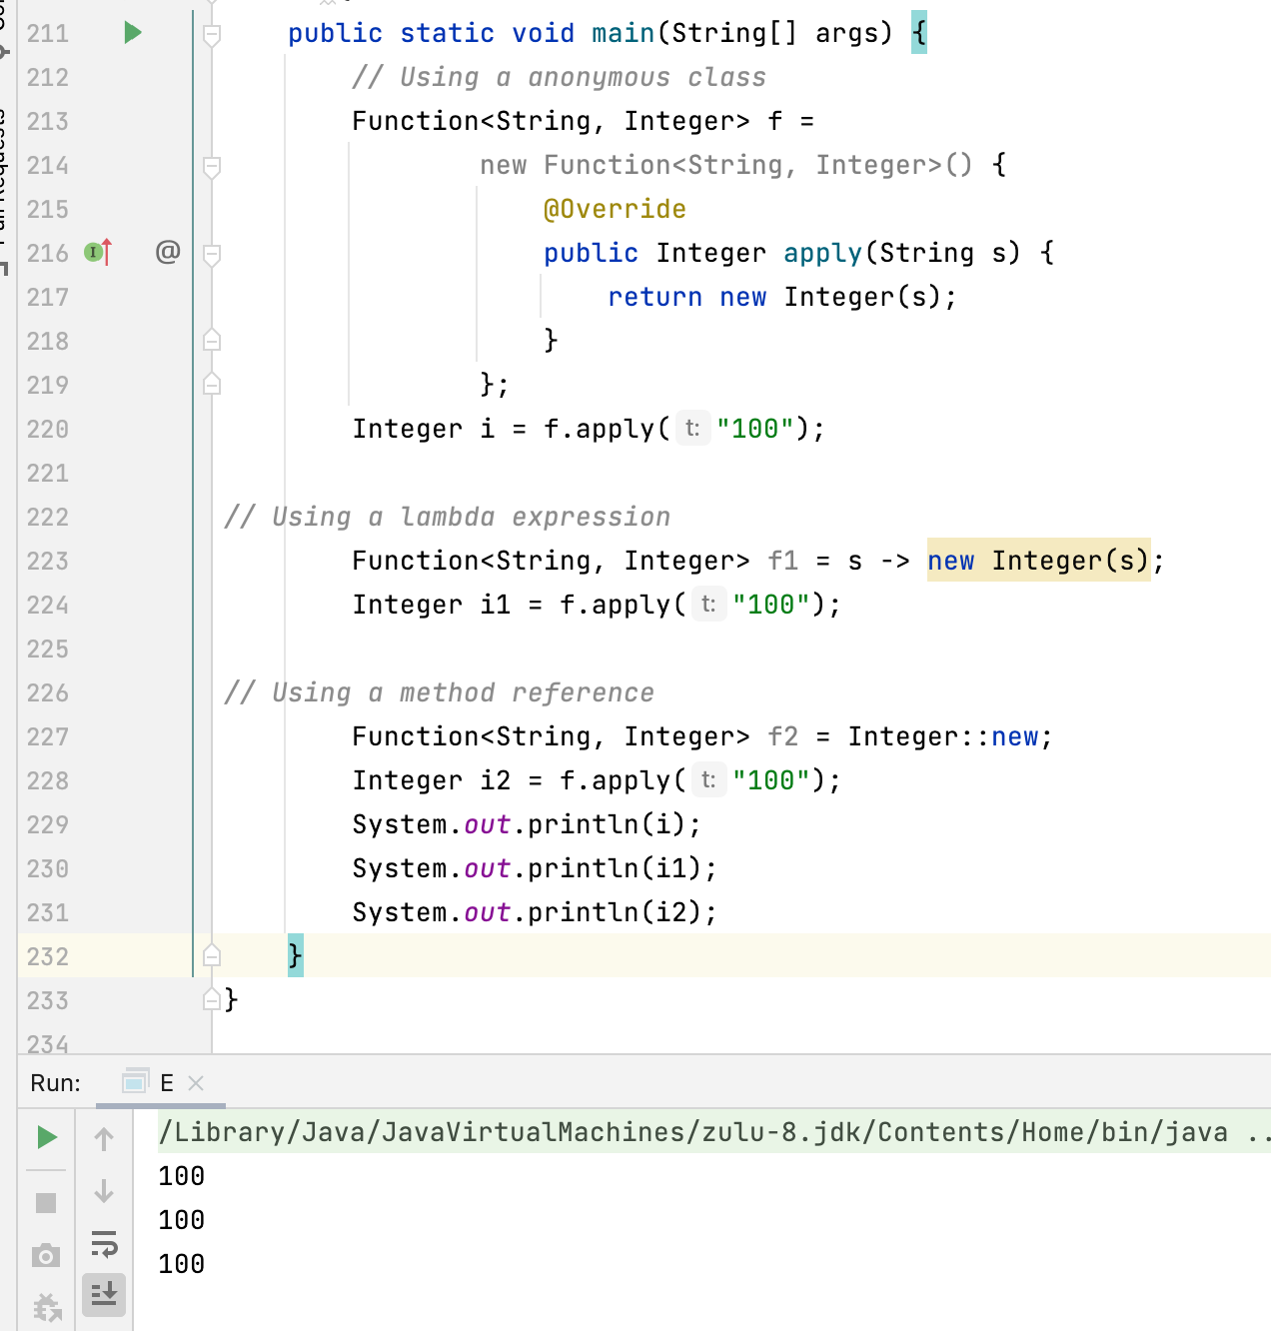Click the green run gutter icon beside main

(132, 33)
